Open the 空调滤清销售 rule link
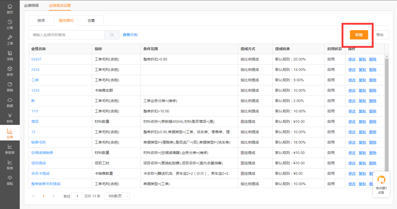397x209 pixels. coord(42,153)
